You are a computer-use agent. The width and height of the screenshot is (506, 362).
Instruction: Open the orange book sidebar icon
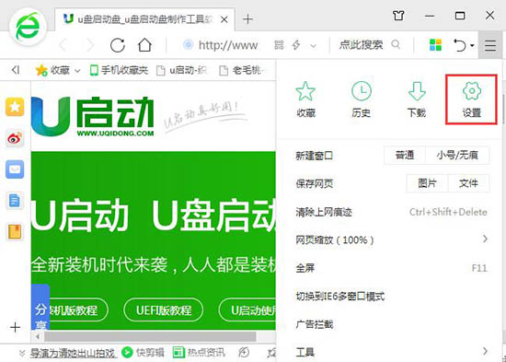15,232
